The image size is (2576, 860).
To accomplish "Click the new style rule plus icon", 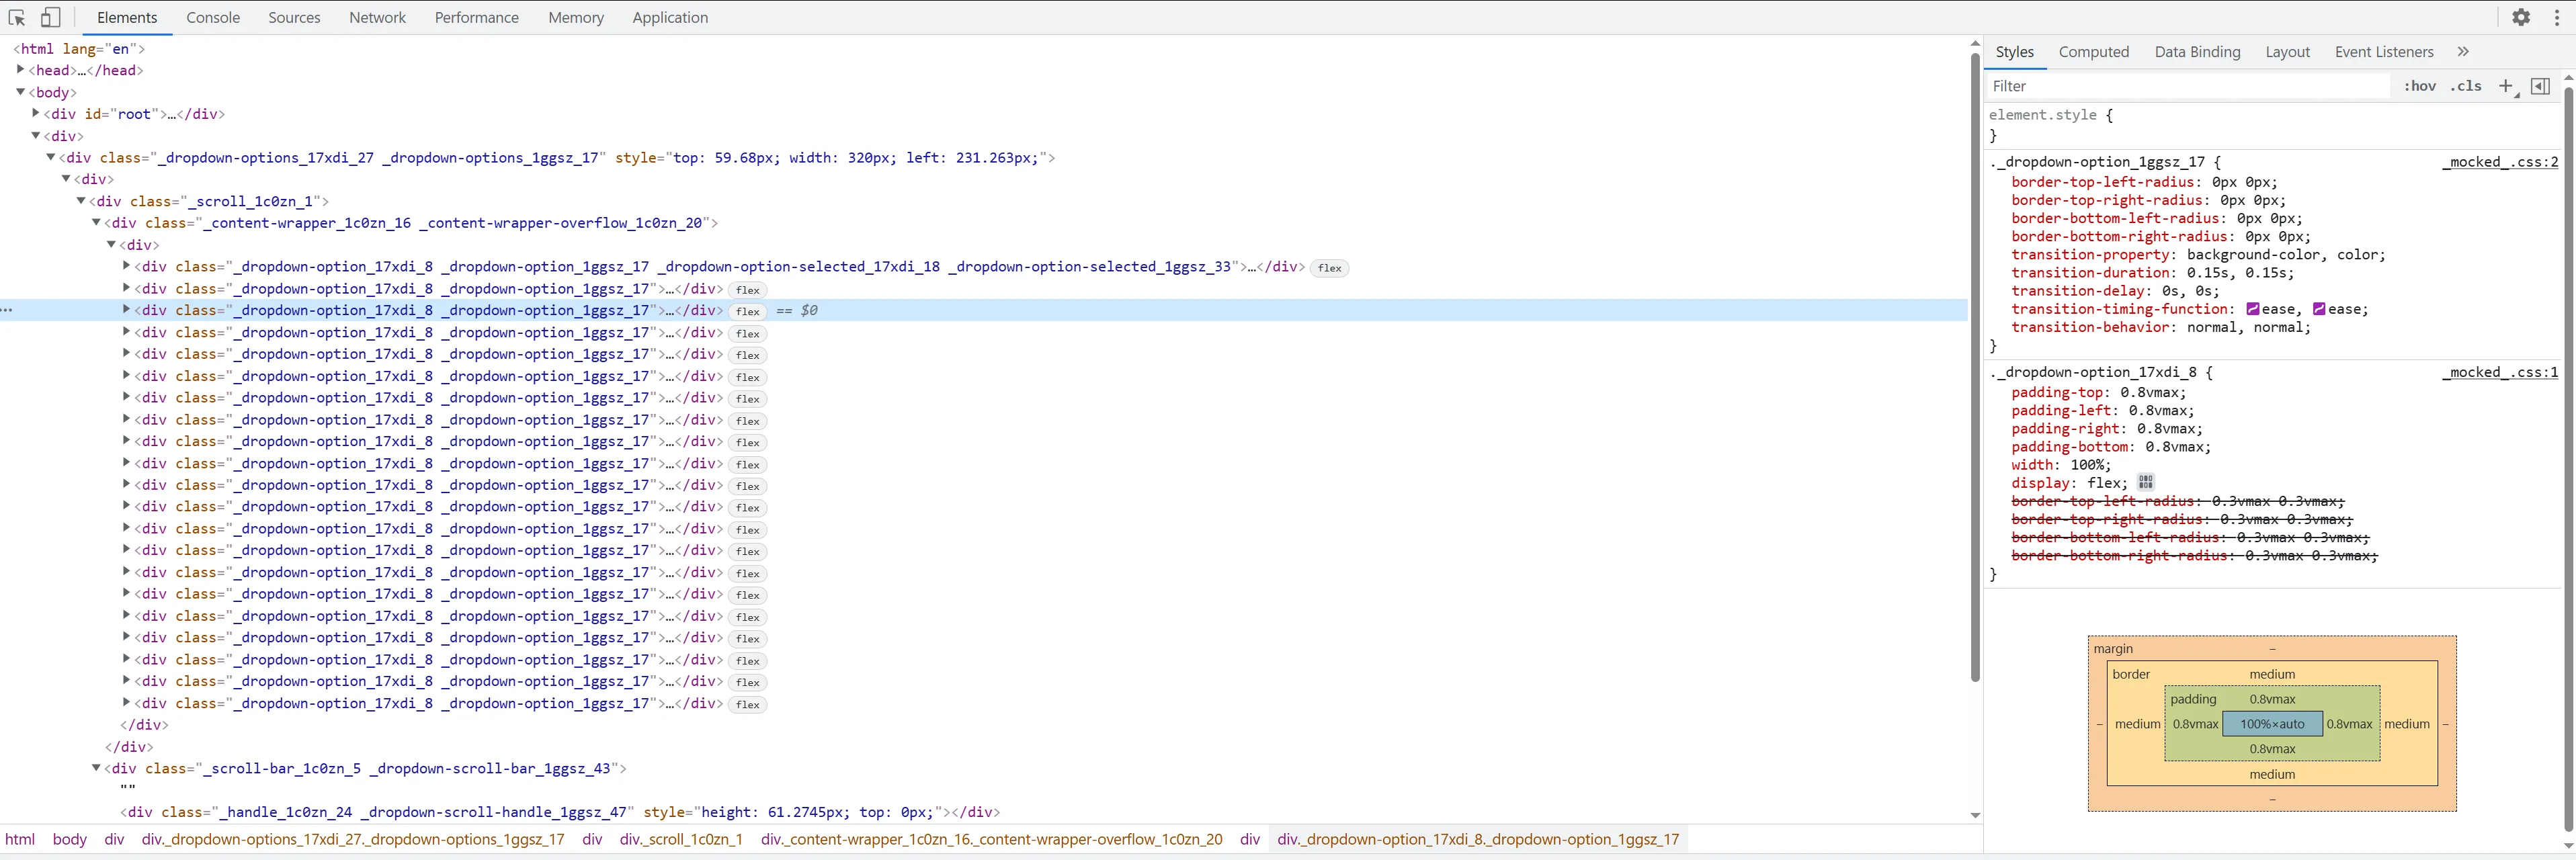I will click(2505, 86).
